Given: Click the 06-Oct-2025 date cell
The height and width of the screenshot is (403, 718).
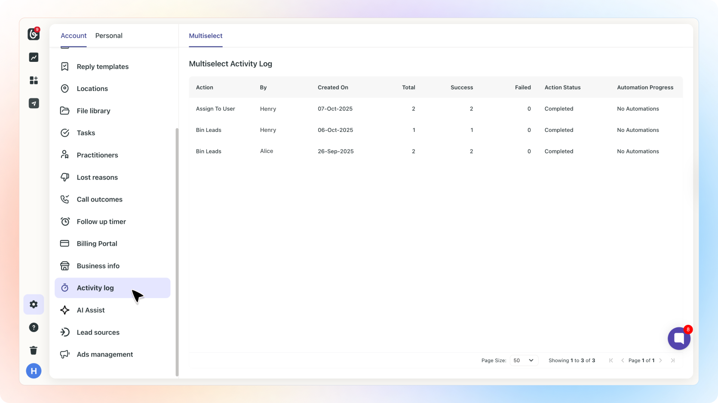Looking at the screenshot, I should [335, 130].
